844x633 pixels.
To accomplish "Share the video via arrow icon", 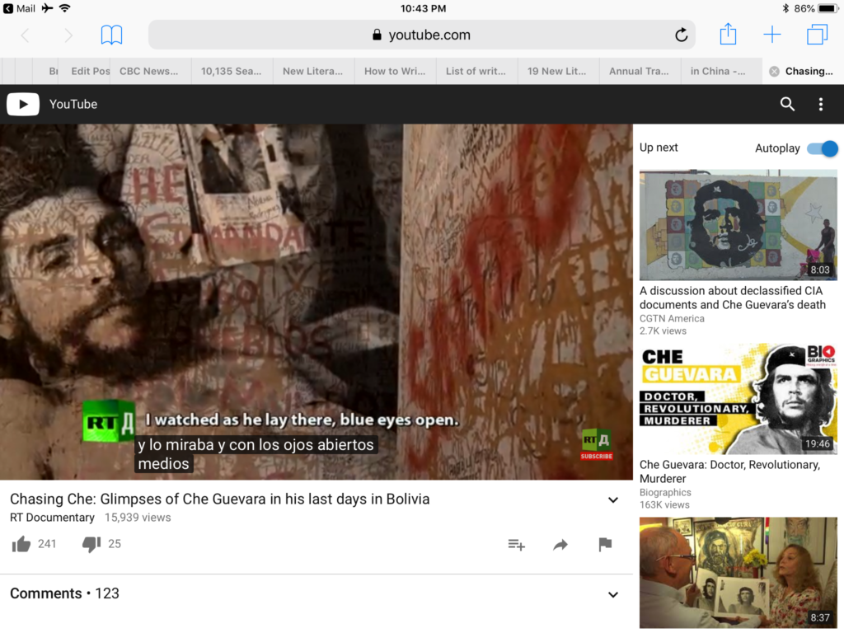I will (560, 545).
